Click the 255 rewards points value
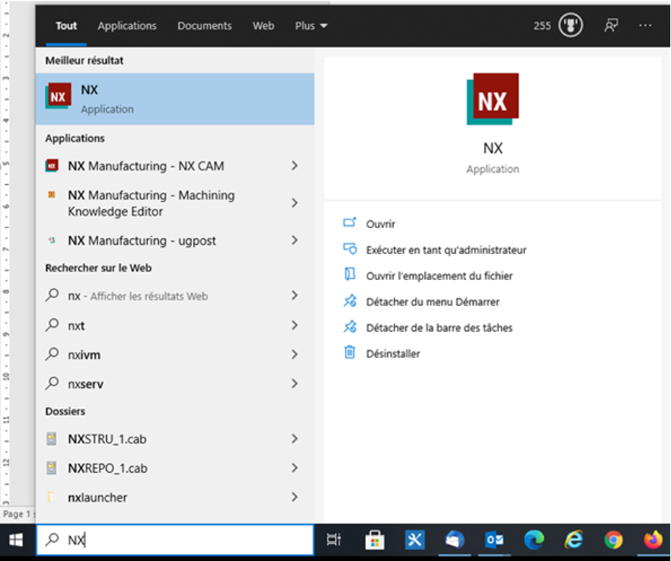The height and width of the screenshot is (561, 671). [542, 26]
